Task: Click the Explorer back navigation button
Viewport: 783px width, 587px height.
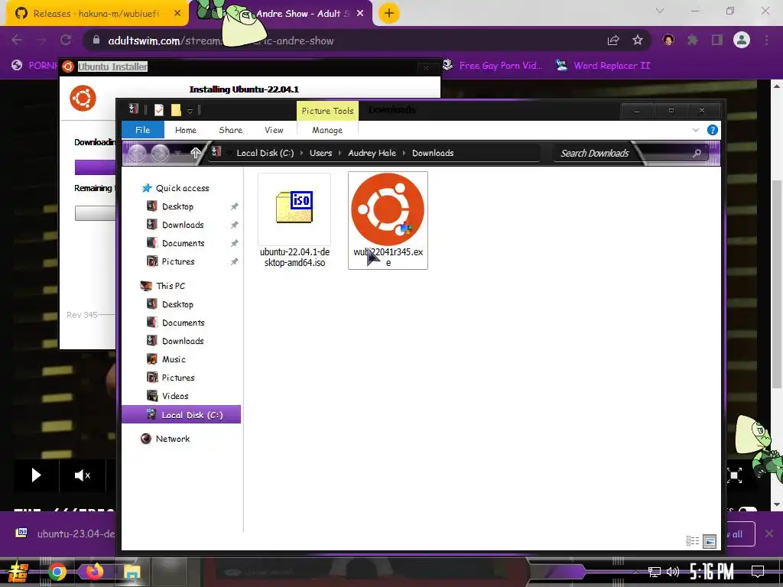Action: click(138, 153)
